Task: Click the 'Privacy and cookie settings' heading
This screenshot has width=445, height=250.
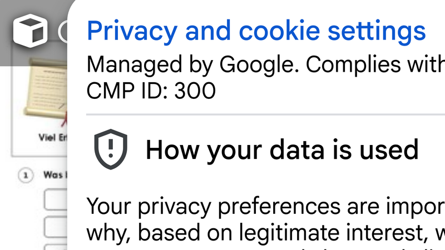Action: pos(256,31)
